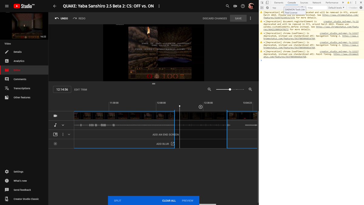Open the account avatar menu

pyautogui.click(x=251, y=6)
